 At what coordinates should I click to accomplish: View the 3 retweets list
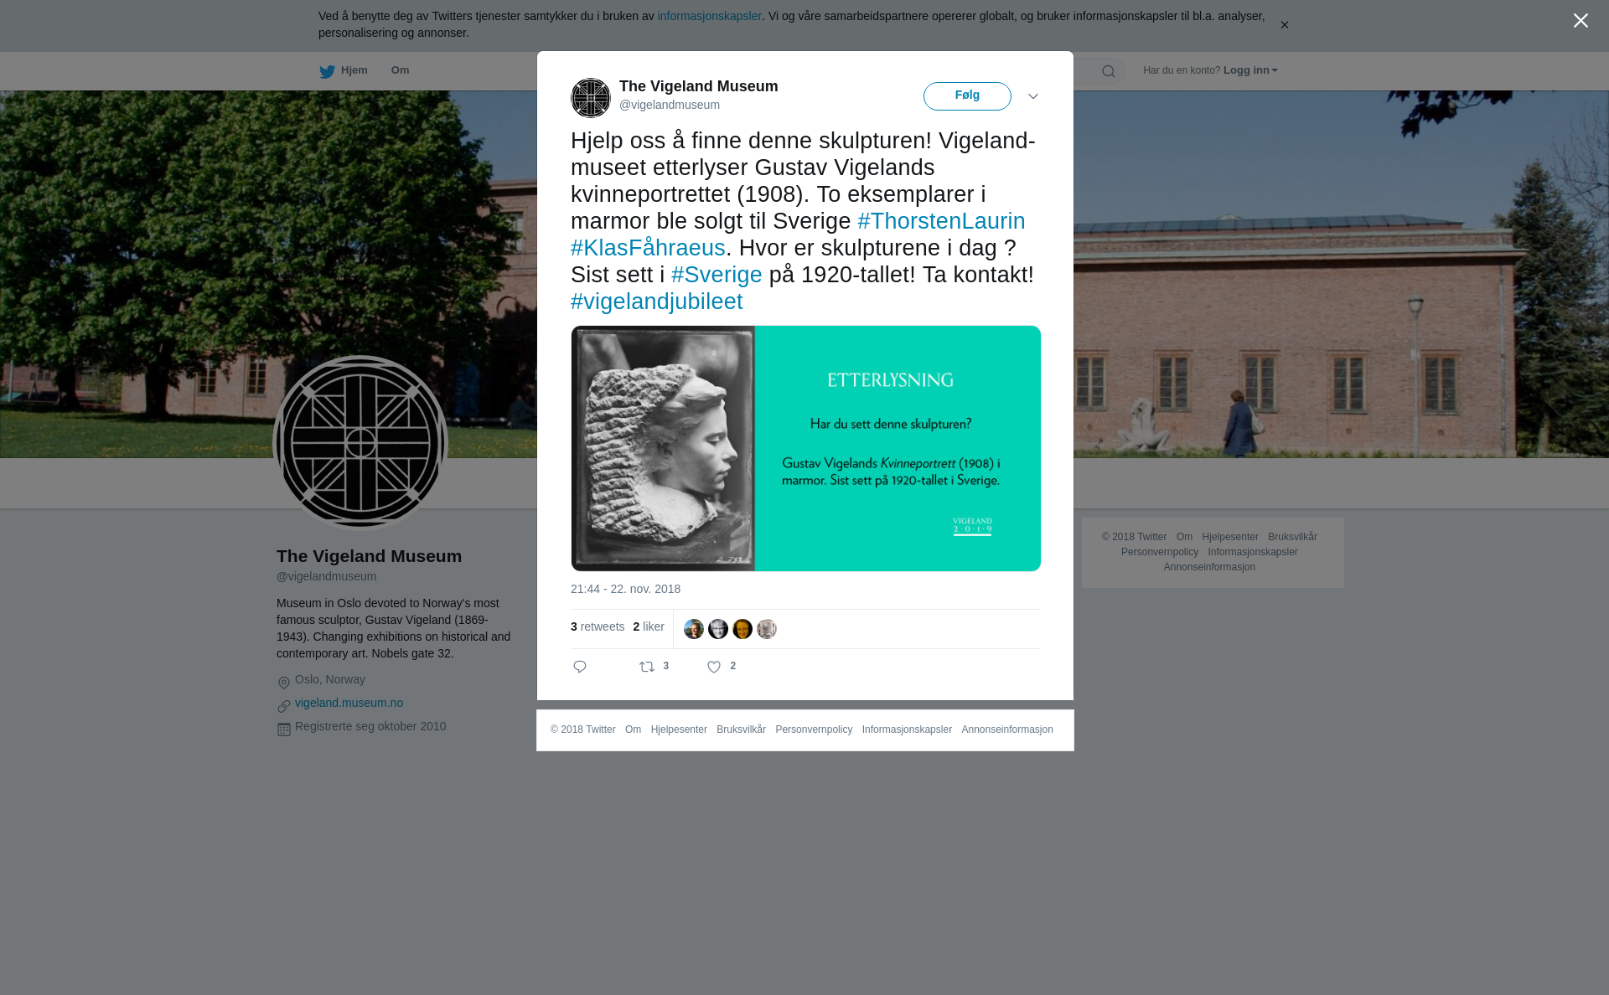pyautogui.click(x=598, y=626)
